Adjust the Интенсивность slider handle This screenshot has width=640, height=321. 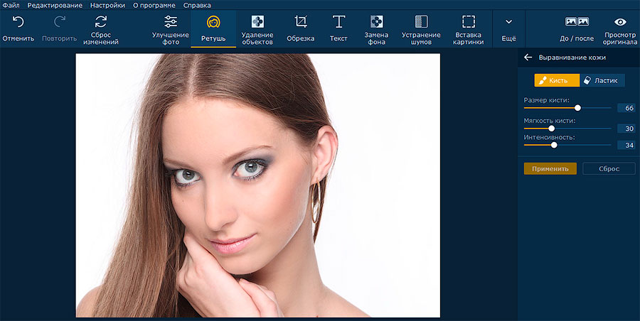point(554,145)
